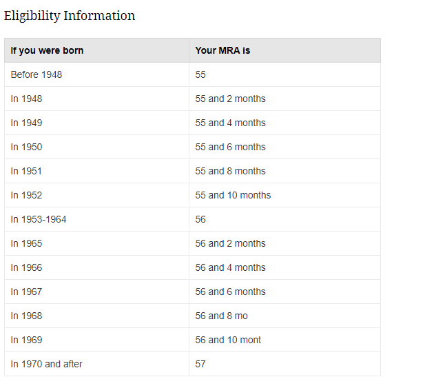The height and width of the screenshot is (388, 425).
Task: Select the truncated '56 and 8 mo' cell
Action: (285, 316)
